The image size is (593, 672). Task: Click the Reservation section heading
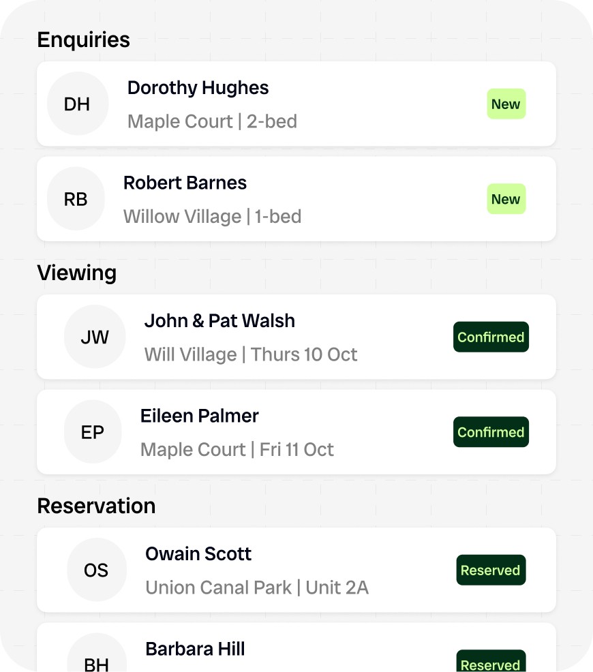click(x=96, y=506)
